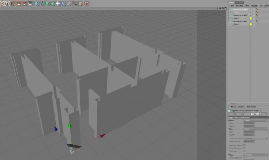Open the File menu in Oggetti panel
This screenshot has height=160, width=269.
[232, 6]
